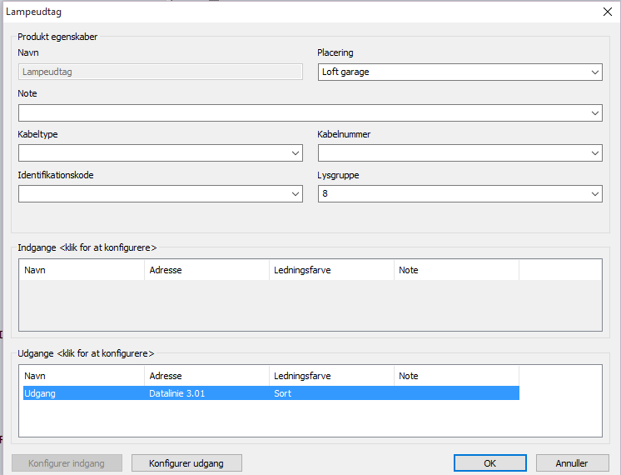The width and height of the screenshot is (621, 475).
Task: Open the Kabeltype dropdown list
Action: pos(296,153)
